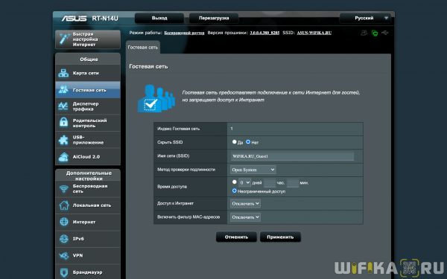Open Брандмауэр menu item
This screenshot has height=279, width=447.
88,272
